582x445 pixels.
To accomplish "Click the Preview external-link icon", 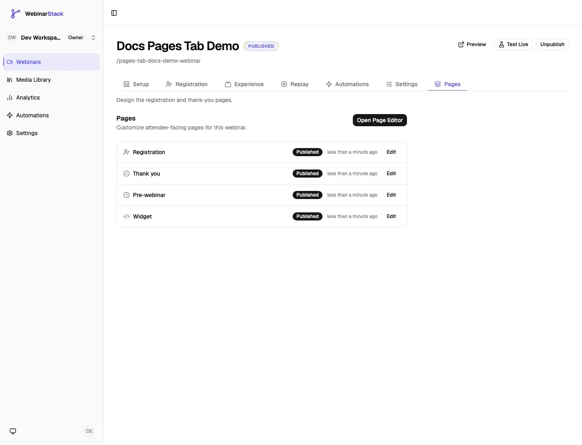I will click(x=461, y=44).
